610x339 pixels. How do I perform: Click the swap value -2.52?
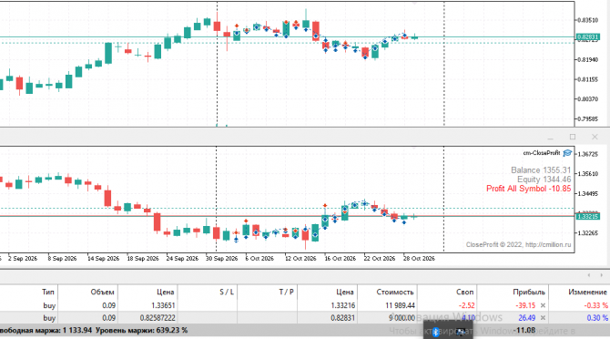coord(466,305)
